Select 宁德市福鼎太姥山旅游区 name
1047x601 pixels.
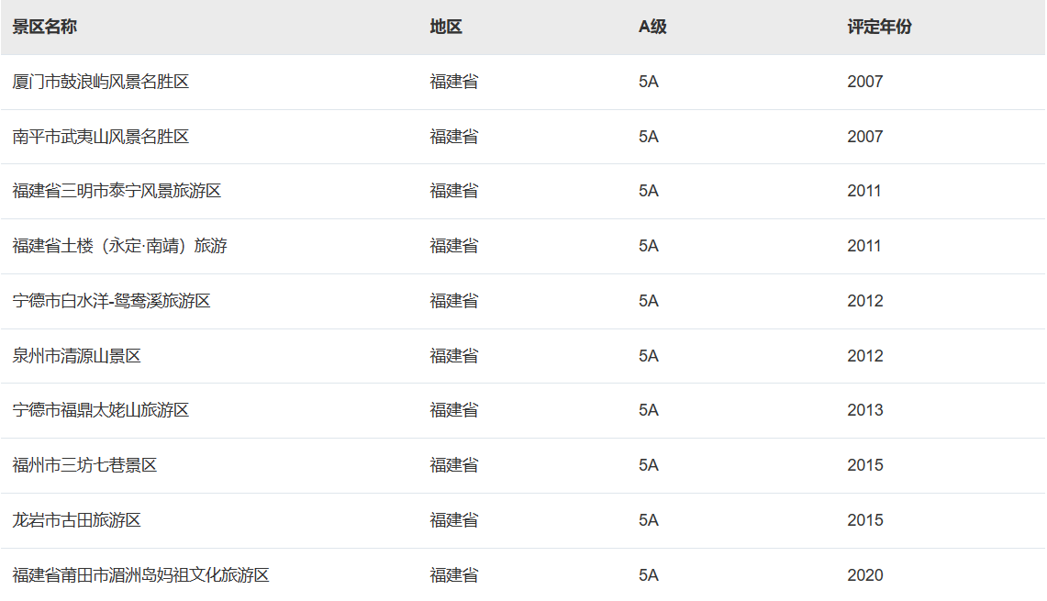[101, 410]
